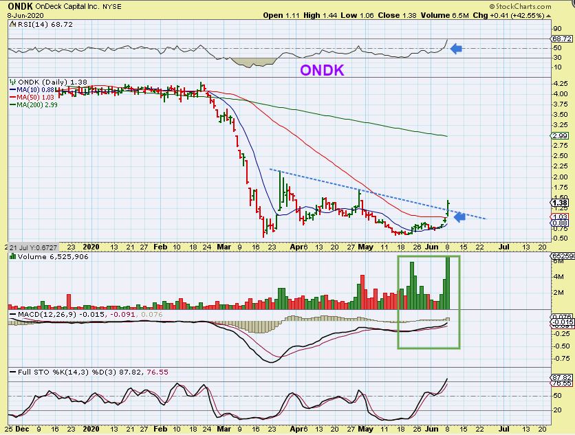This screenshot has width=575, height=435.
Task: Click the 21 Jul Y:0.6727 crosshair readout
Action: 33,247
